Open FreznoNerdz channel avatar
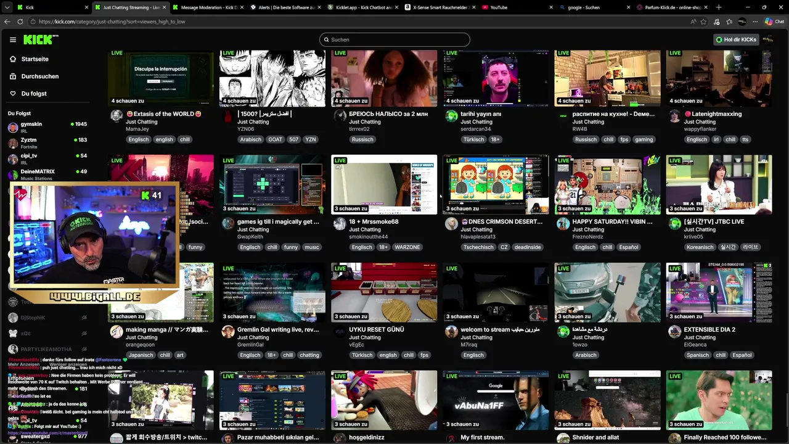The width and height of the screenshot is (789, 444). (563, 223)
